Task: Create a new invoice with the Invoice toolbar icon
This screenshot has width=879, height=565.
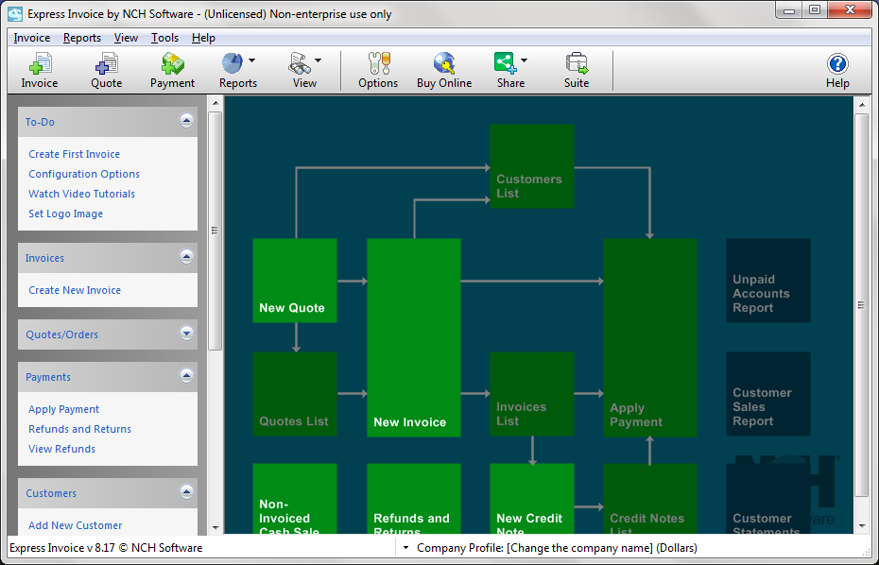Action: point(39,70)
